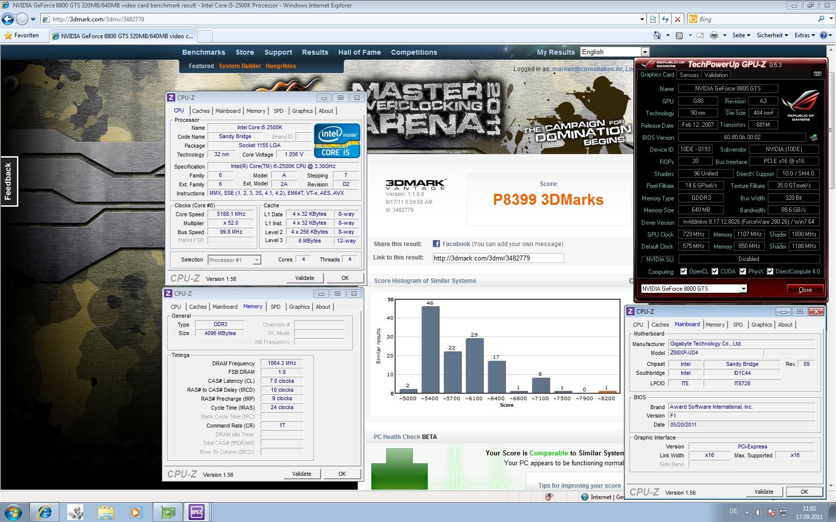Click the Bing search magnifier icon
The width and height of the screenshot is (836, 522).
pos(821,19)
